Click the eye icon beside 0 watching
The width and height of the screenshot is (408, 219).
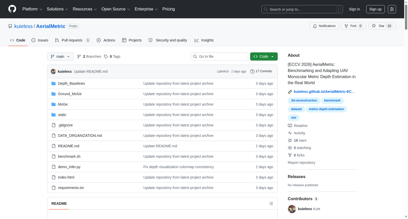click(290, 148)
